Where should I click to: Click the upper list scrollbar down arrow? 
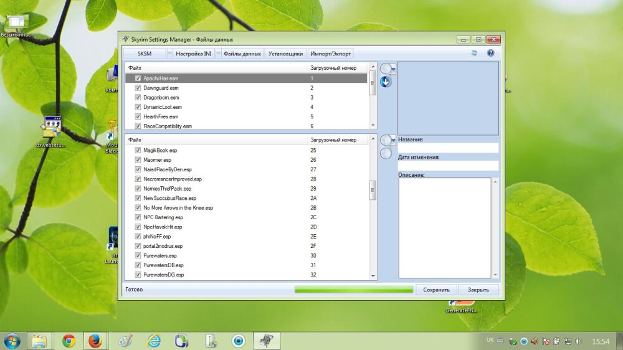click(373, 126)
